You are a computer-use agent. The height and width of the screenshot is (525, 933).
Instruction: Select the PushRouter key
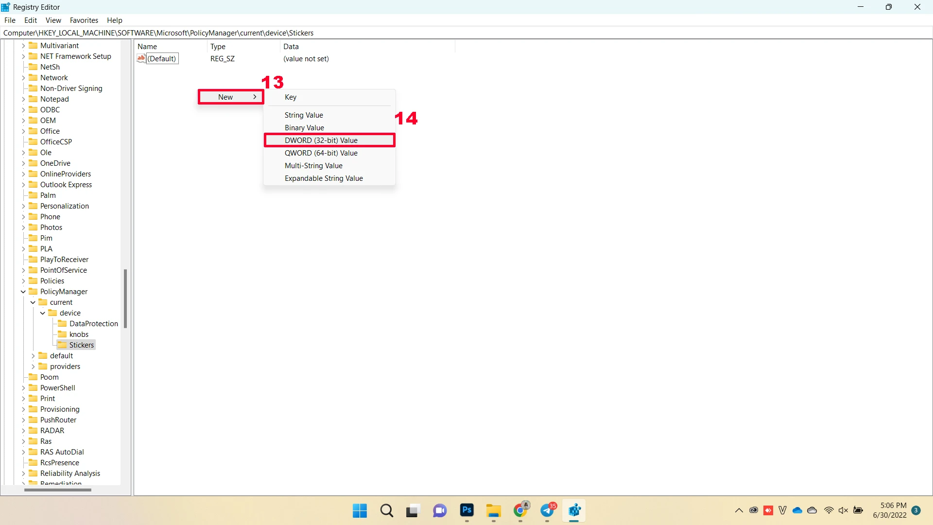[x=58, y=420]
